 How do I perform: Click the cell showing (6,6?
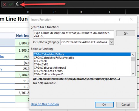click(x=22, y=63)
